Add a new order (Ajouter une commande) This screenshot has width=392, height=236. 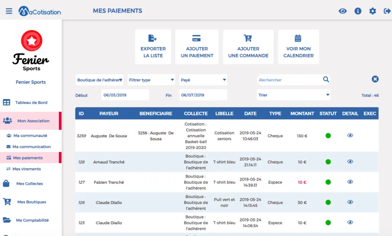tap(248, 47)
